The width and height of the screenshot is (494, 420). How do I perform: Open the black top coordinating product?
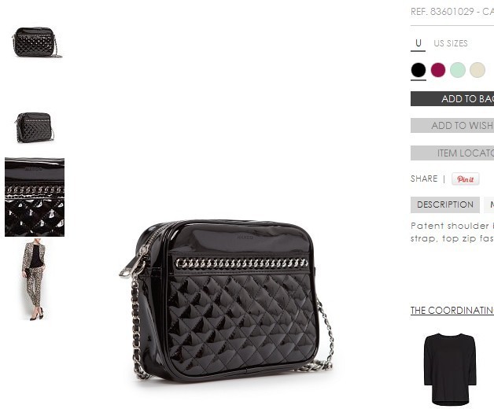tap(450, 370)
